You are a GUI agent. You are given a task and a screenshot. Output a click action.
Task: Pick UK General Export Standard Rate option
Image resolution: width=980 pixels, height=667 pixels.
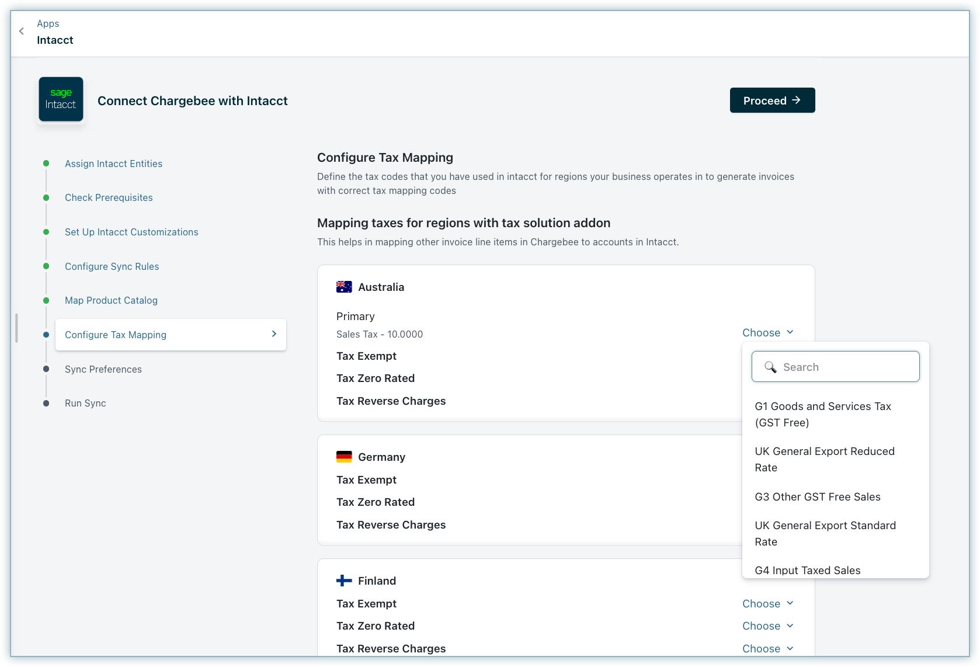[825, 533]
